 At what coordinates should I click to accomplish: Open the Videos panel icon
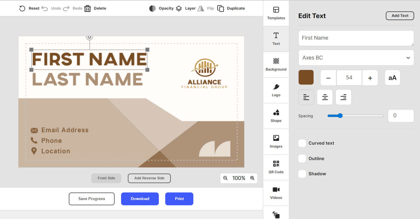(276, 190)
